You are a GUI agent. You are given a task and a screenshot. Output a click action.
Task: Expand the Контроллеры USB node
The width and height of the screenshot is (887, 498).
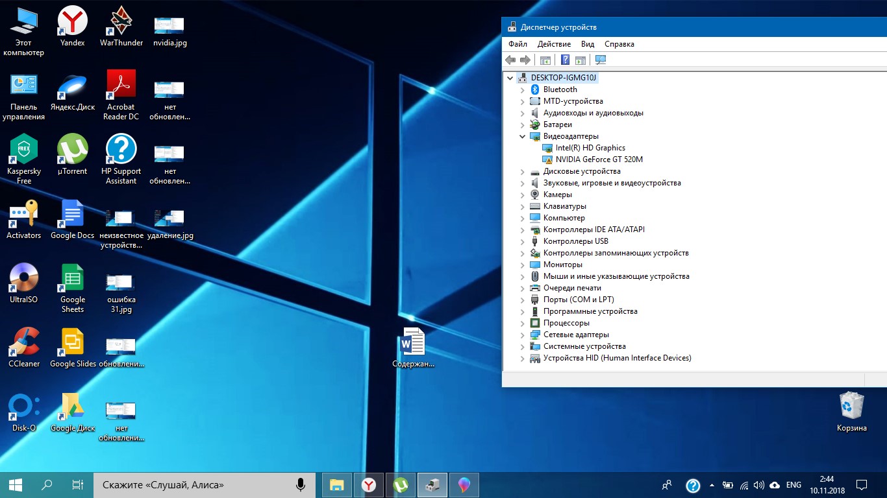[x=522, y=241]
